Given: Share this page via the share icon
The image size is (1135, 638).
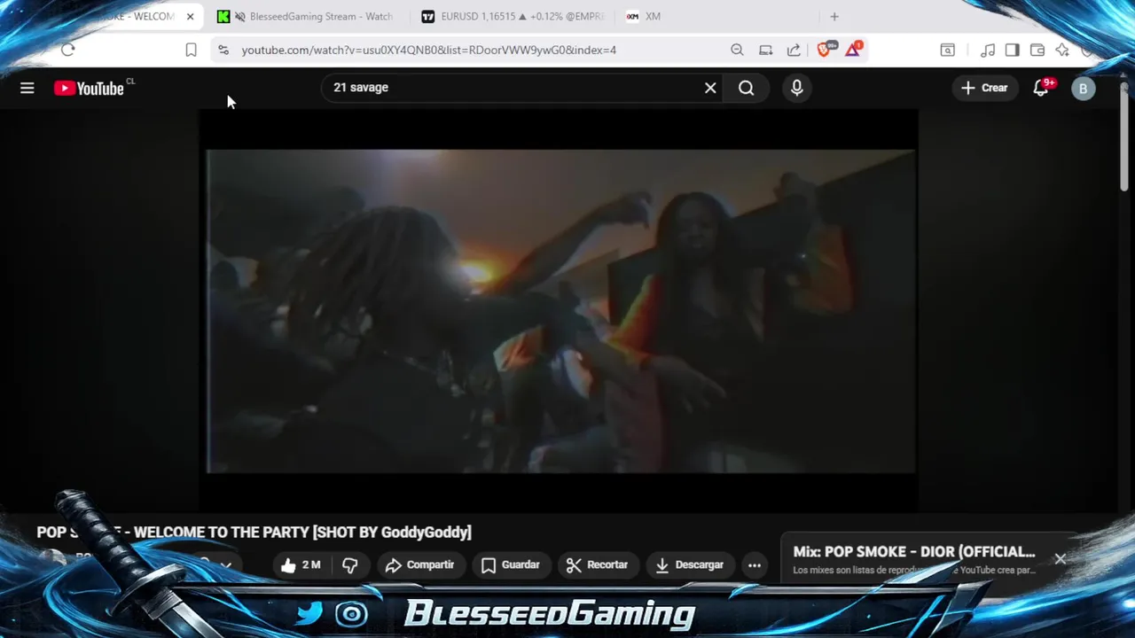Looking at the screenshot, I should [x=794, y=50].
